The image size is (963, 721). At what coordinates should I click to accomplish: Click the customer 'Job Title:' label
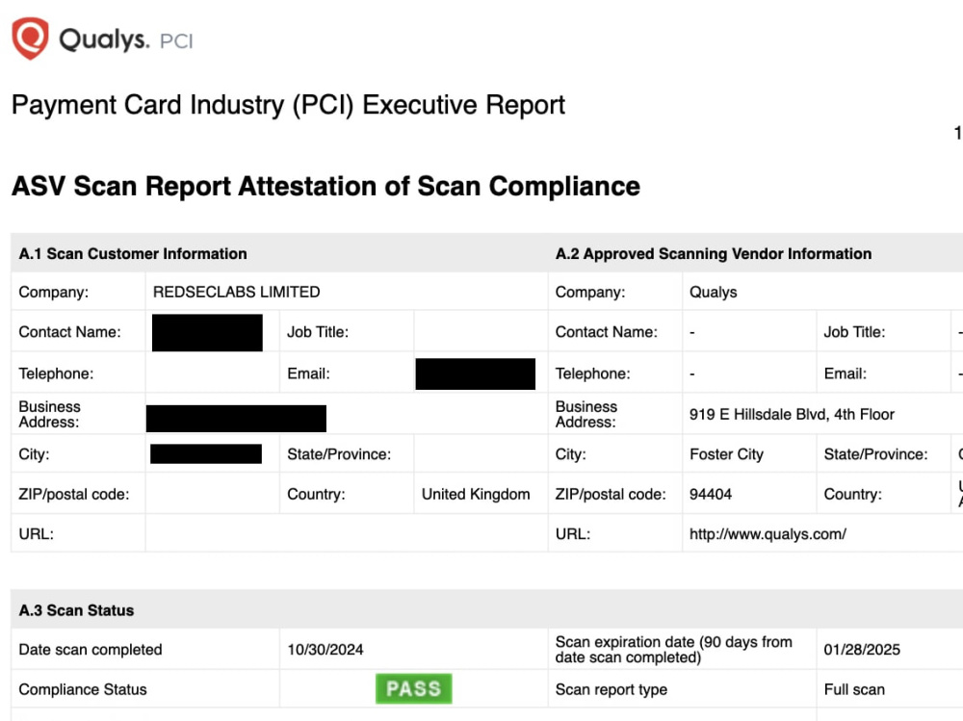(x=318, y=332)
